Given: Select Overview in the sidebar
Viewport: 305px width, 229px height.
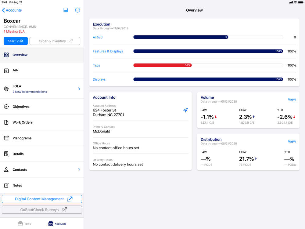Looking at the screenshot, I should click(x=42, y=55).
